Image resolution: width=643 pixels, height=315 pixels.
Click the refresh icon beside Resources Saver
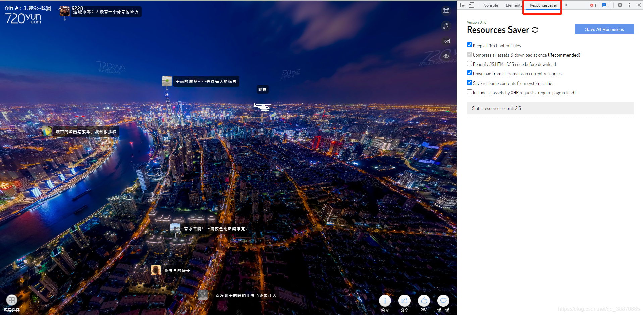[535, 30]
